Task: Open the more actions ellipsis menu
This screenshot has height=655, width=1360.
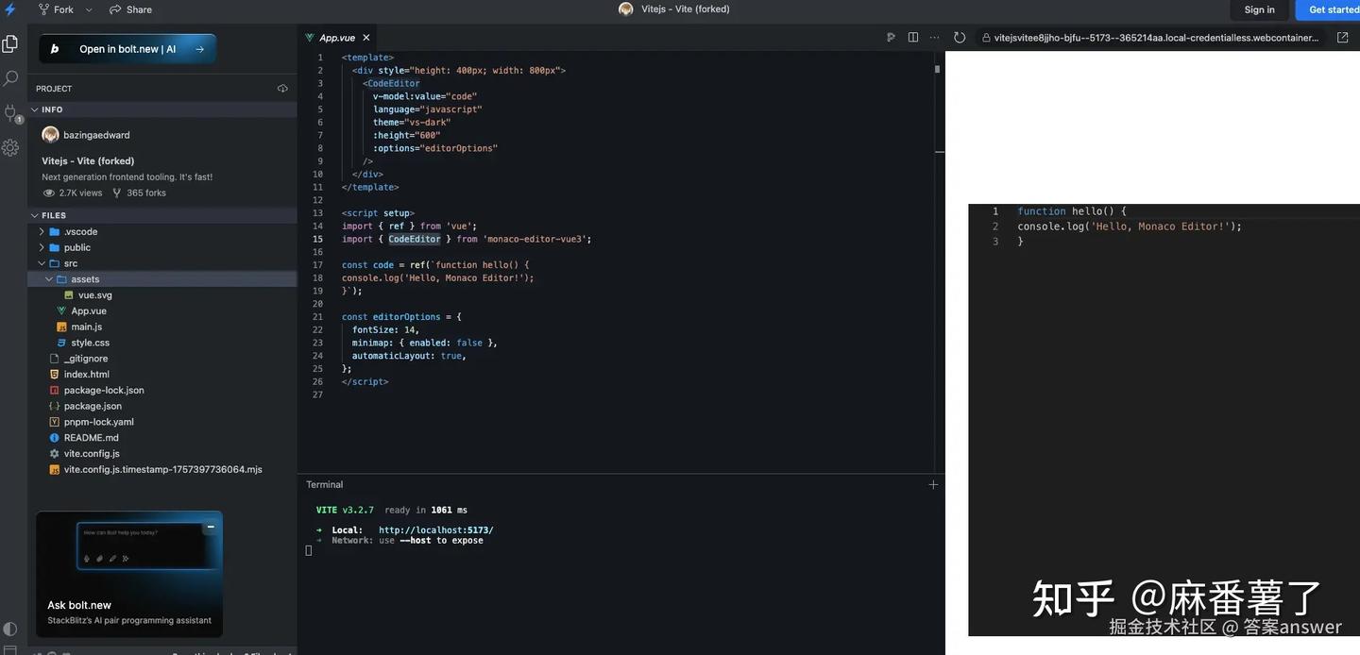Action: [x=934, y=36]
